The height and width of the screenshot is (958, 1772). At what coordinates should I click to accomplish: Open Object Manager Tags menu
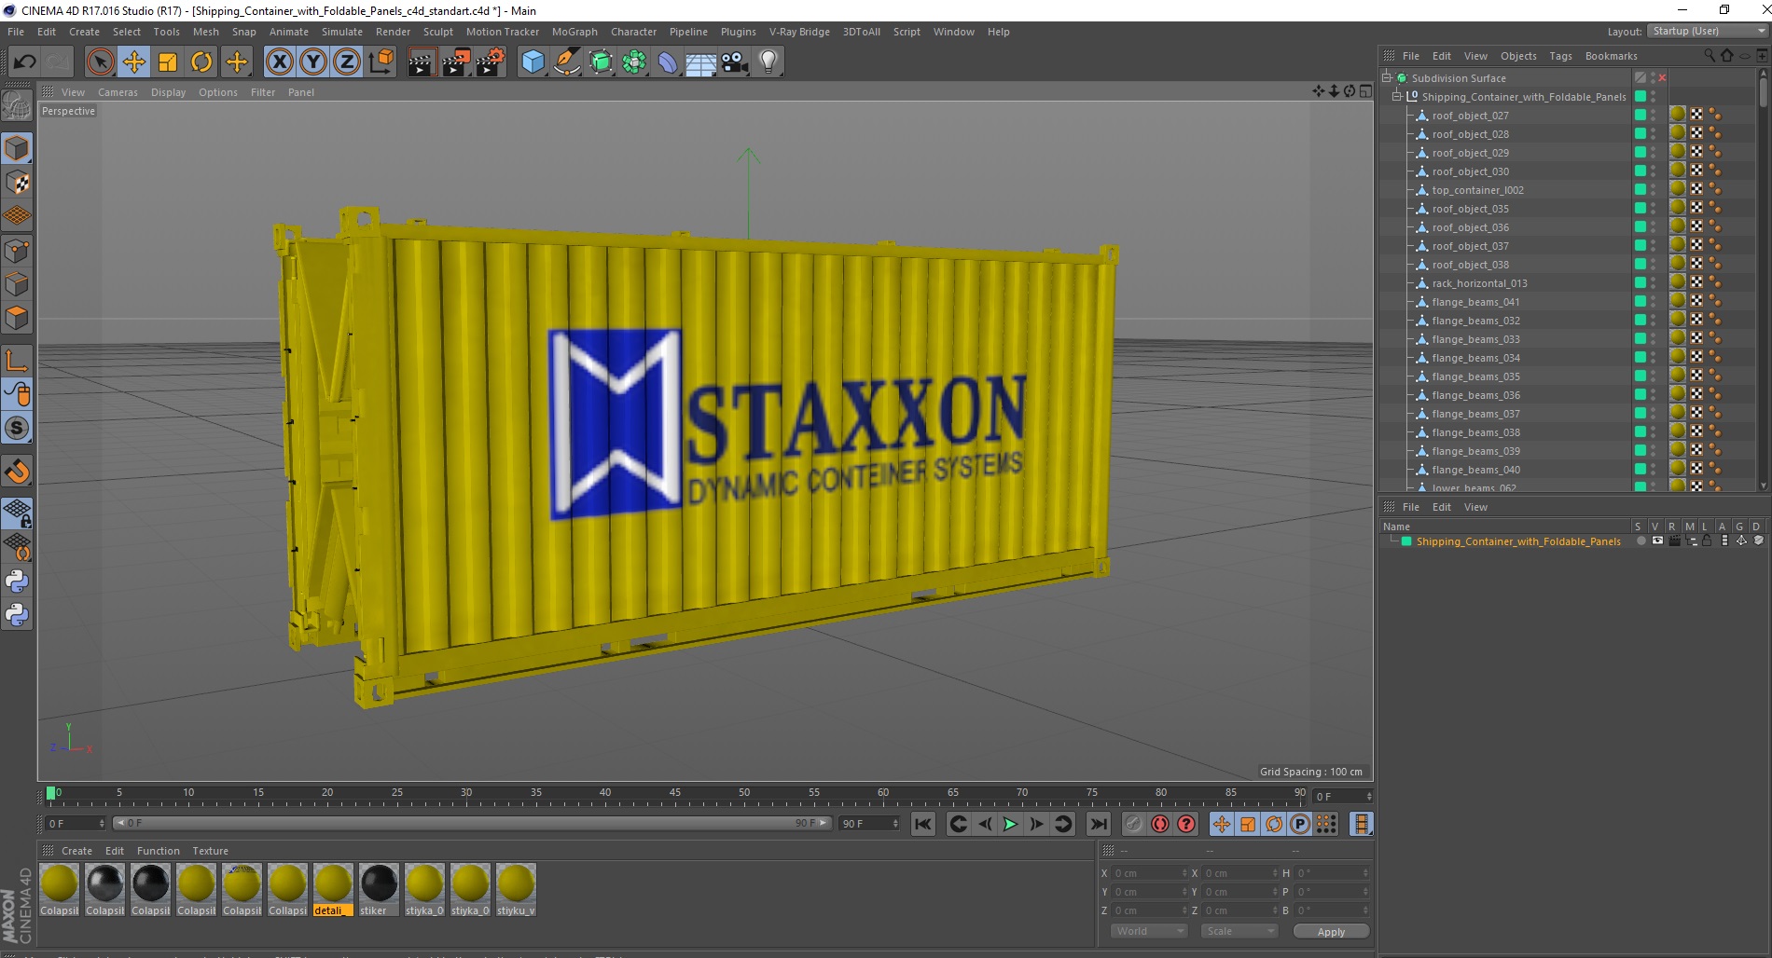[x=1560, y=56]
